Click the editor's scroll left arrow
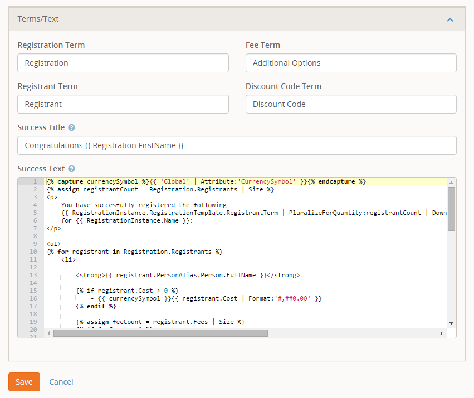The image size is (474, 398). coord(48,333)
